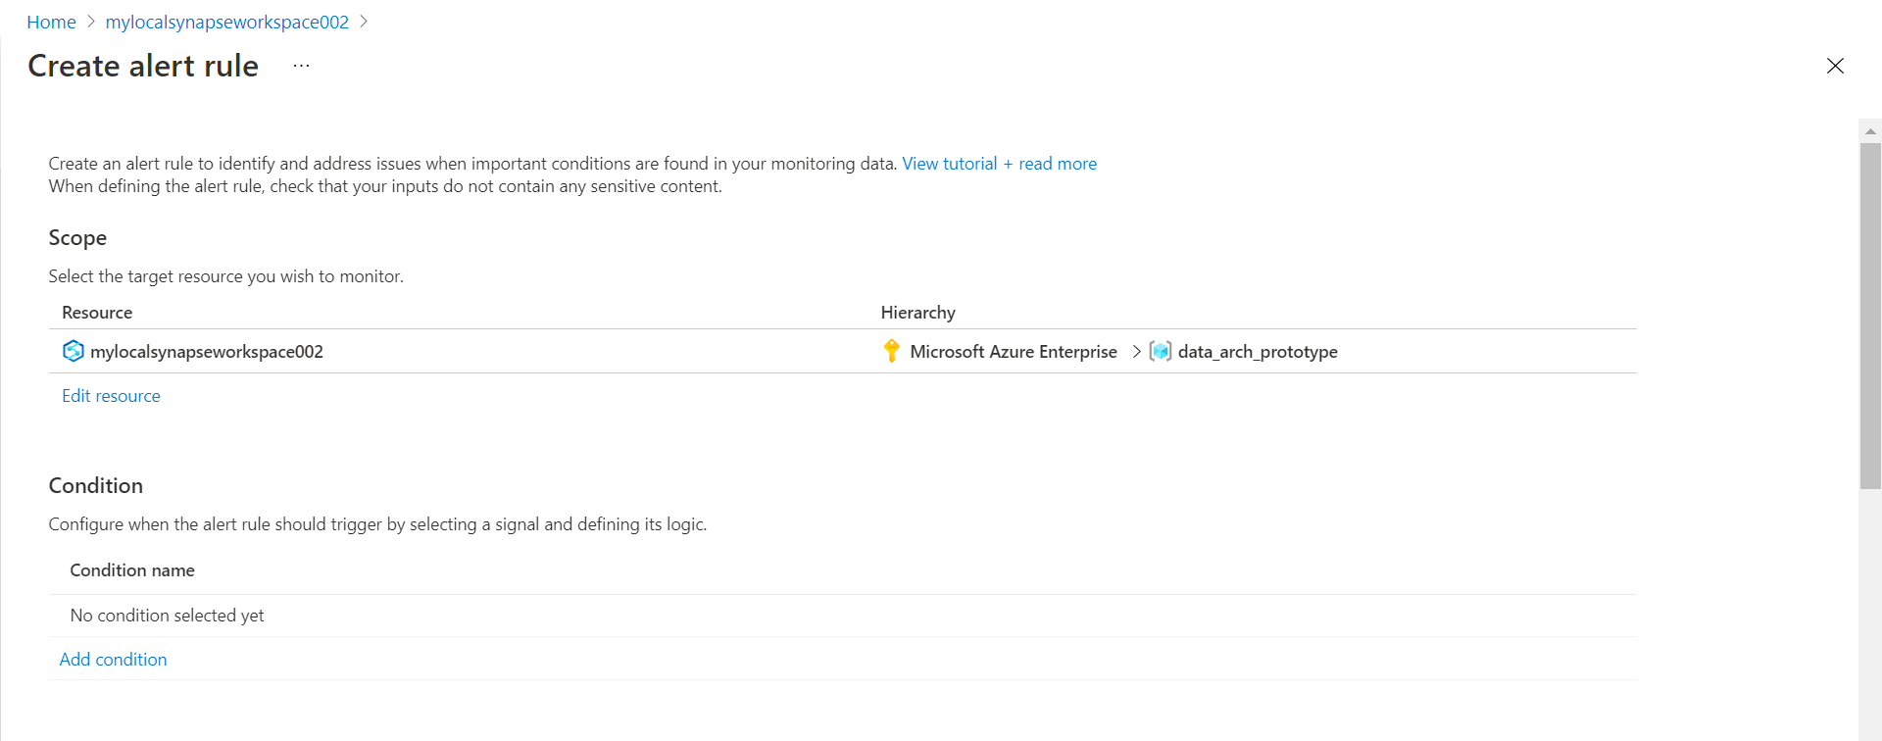The height and width of the screenshot is (741, 1882).
Task: Click Microsoft Azure Enterprise hierarchy entry
Action: coord(1013,351)
